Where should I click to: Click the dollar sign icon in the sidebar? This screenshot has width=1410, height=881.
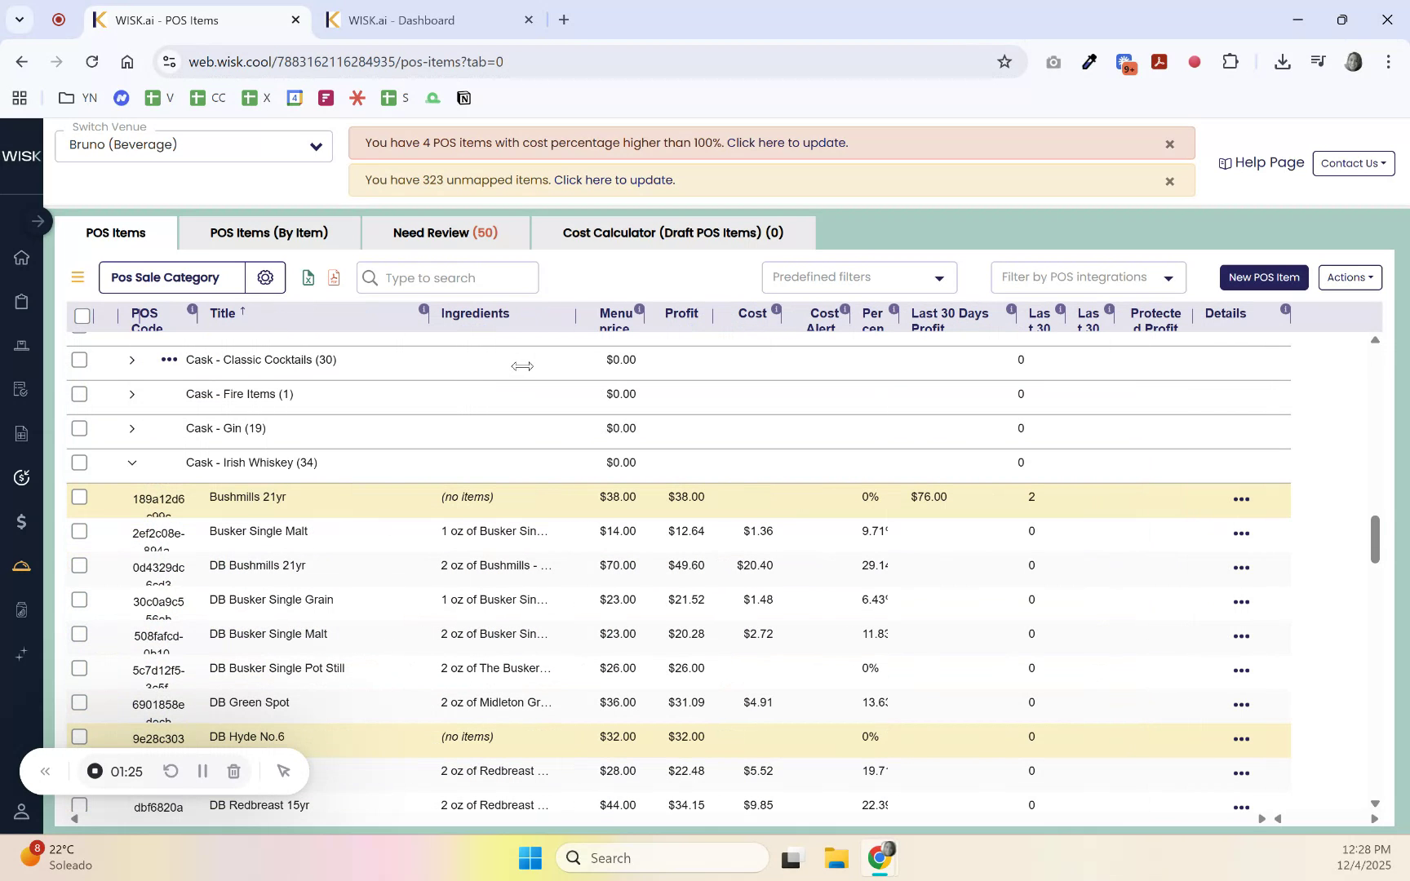pyautogui.click(x=21, y=521)
